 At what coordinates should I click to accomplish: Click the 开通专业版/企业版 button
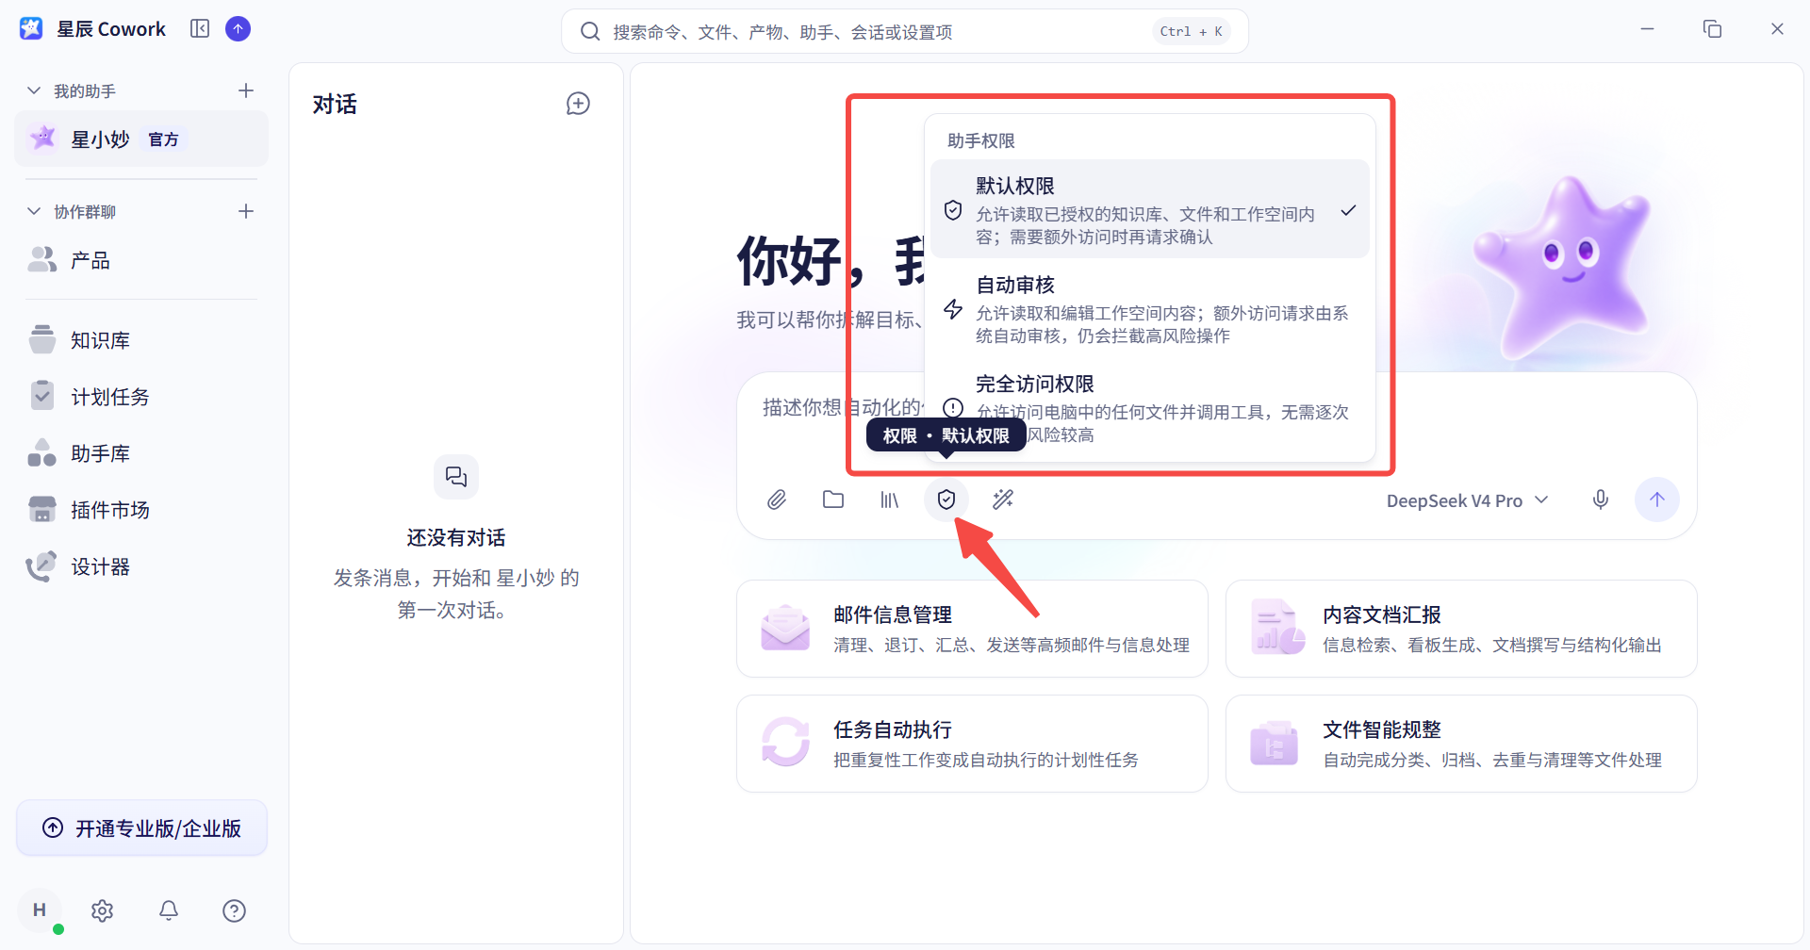click(x=141, y=828)
